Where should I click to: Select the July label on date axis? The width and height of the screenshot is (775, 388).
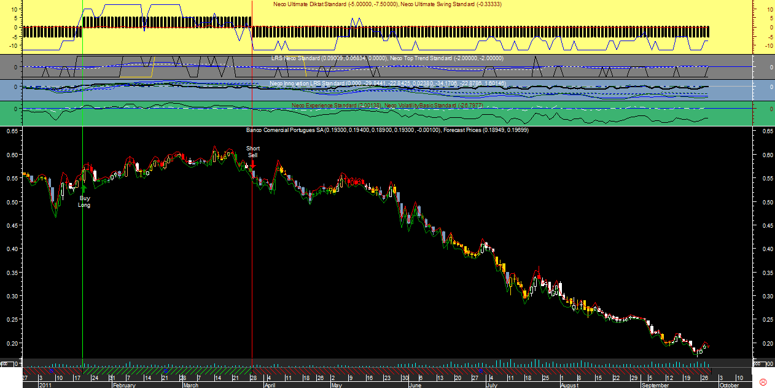(491, 385)
